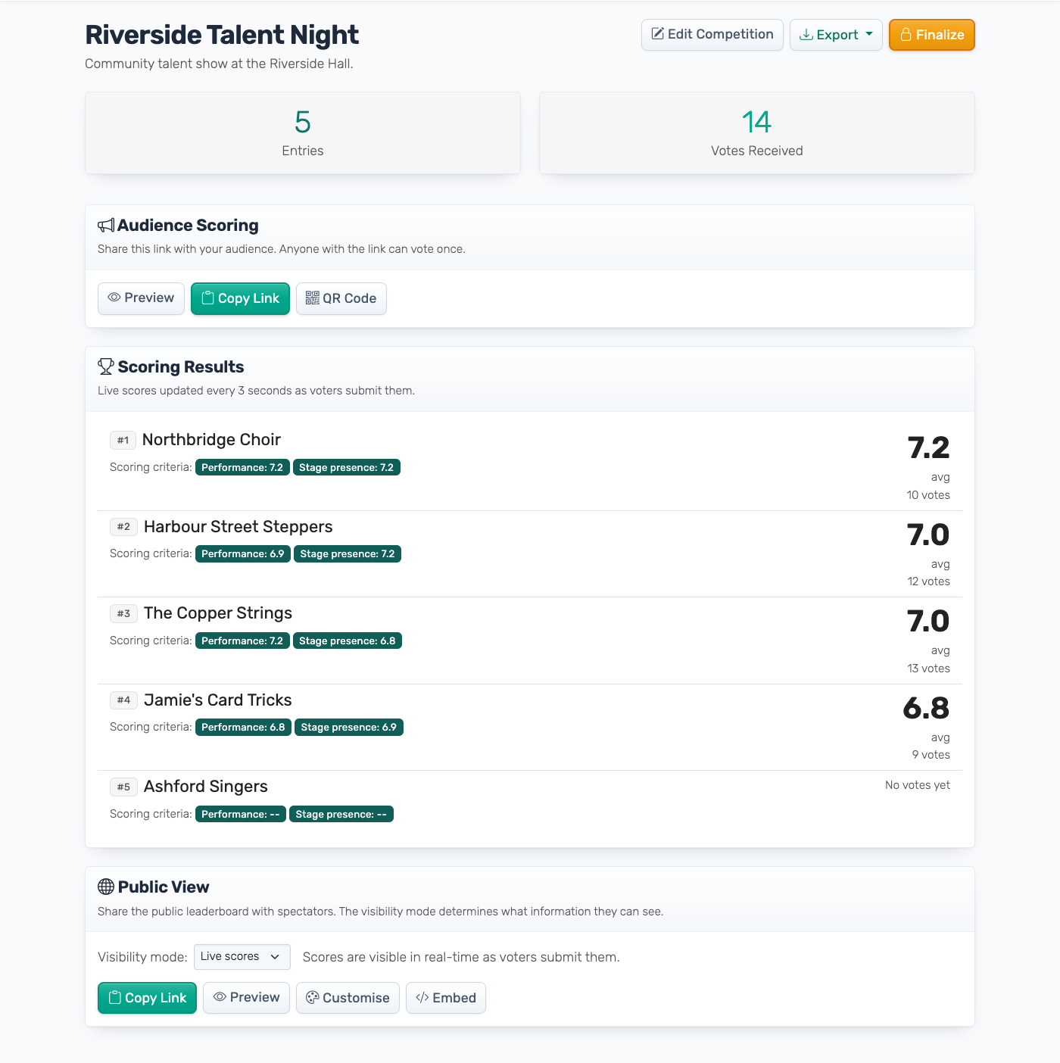Click the #1 rank badge
This screenshot has height=1063, width=1060.
tap(123, 440)
